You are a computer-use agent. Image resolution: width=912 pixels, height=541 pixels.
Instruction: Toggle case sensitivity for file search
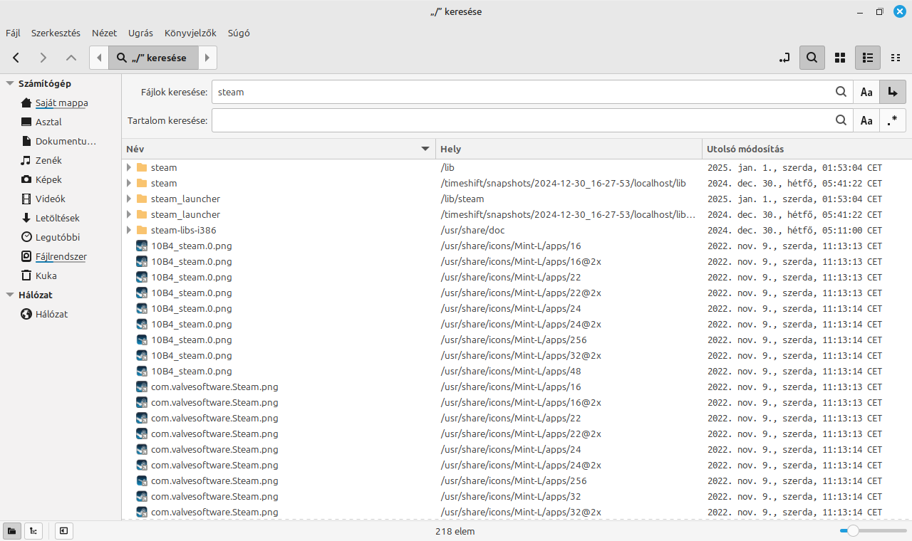866,92
